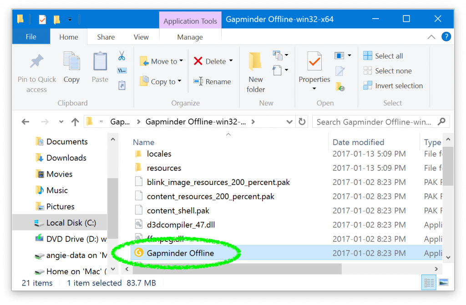Click the Forward navigation arrow

coord(45,122)
